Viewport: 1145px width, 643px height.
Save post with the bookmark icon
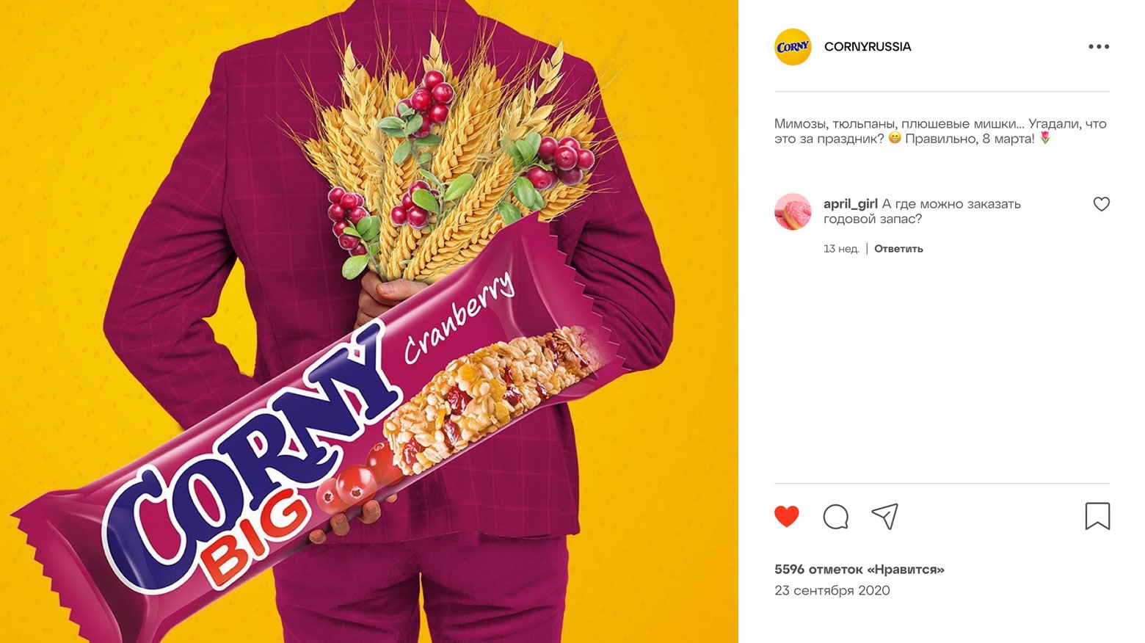1097,516
